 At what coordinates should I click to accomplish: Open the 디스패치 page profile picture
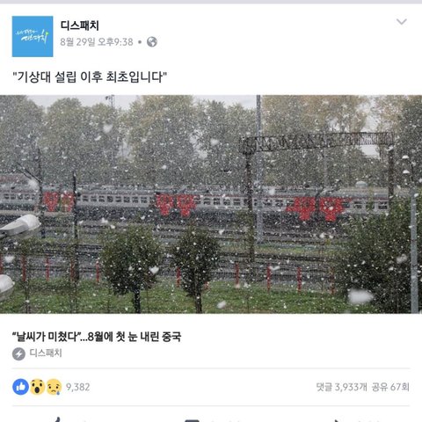33,36
